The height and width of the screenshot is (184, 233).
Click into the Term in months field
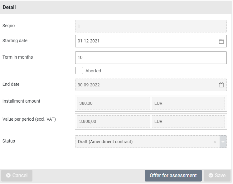tap(151, 58)
